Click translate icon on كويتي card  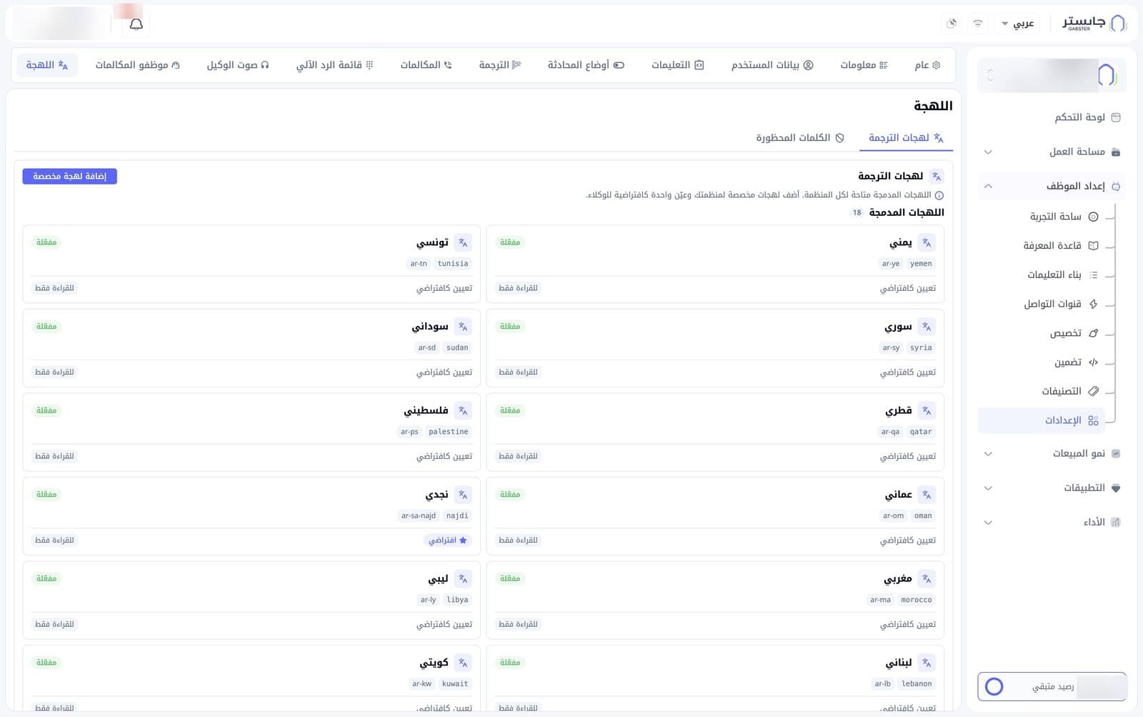tap(463, 663)
